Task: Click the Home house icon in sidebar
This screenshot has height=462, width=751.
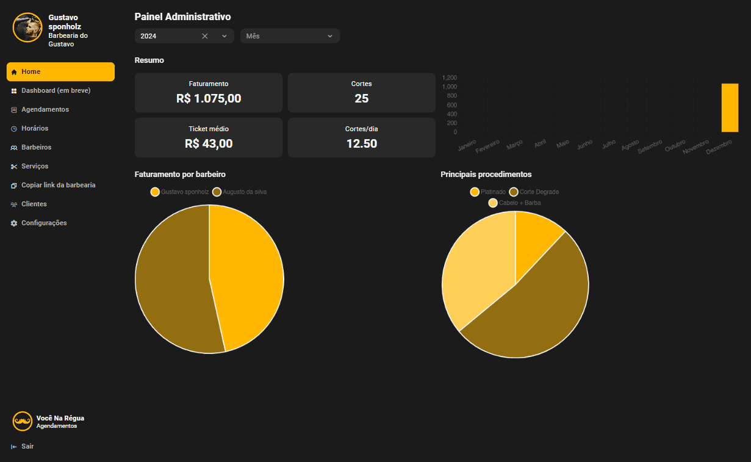Action: (14, 72)
